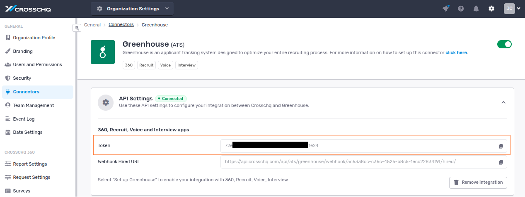Click the Webhook Hired URL field
This screenshot has height=197, width=525.
click(x=363, y=162)
